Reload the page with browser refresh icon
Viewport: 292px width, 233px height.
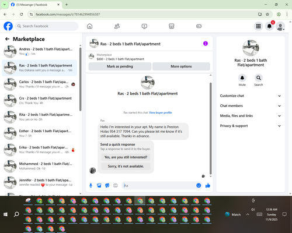click(x=22, y=14)
